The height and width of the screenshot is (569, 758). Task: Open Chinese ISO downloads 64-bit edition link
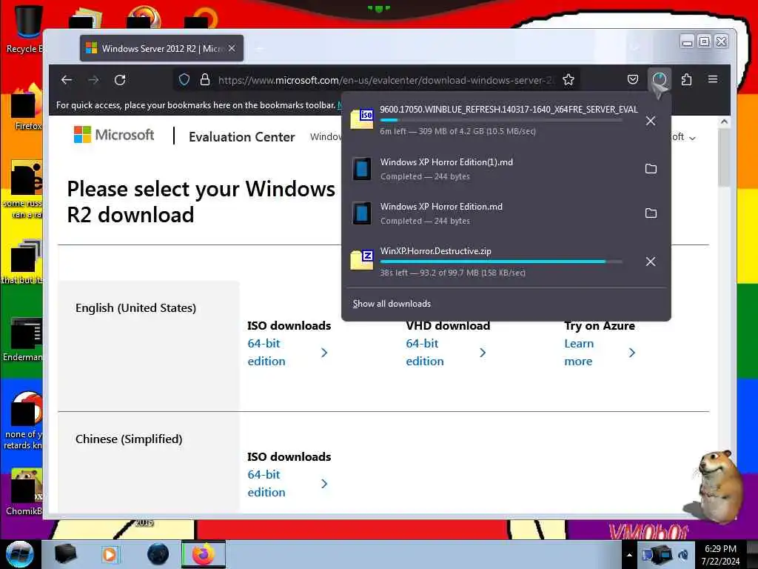pos(287,483)
